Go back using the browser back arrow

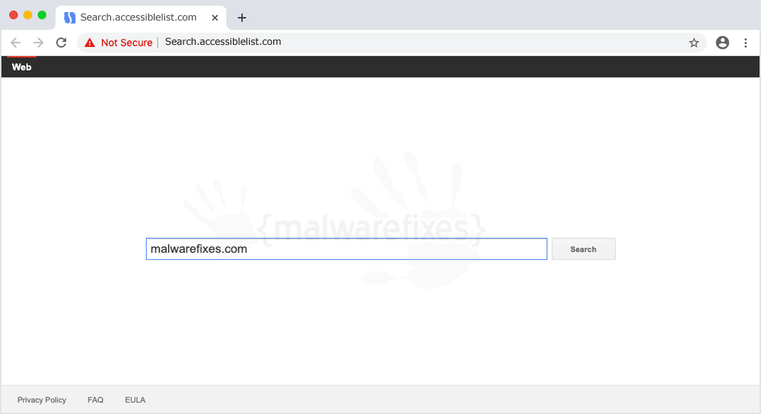point(15,43)
